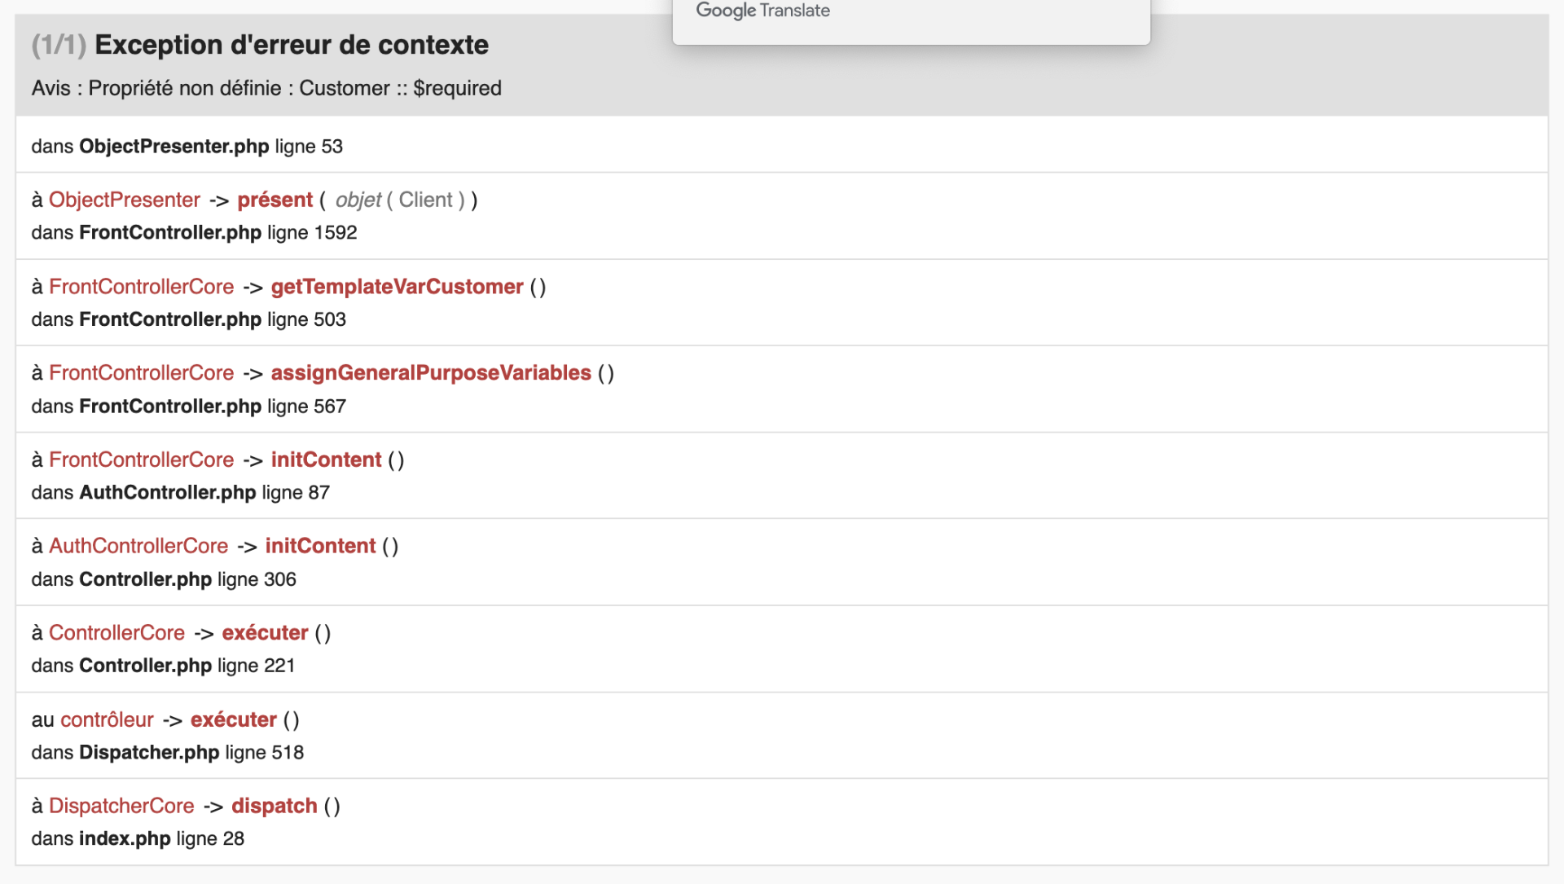This screenshot has height=884, width=1564.
Task: Click the Controller.php ligne 306 entry
Action: (164, 580)
